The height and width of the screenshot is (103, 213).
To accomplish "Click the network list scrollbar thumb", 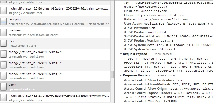I will click(112, 74).
